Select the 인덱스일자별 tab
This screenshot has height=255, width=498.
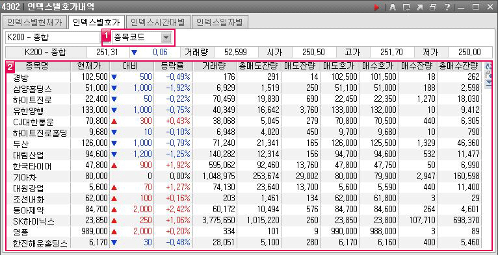220,22
